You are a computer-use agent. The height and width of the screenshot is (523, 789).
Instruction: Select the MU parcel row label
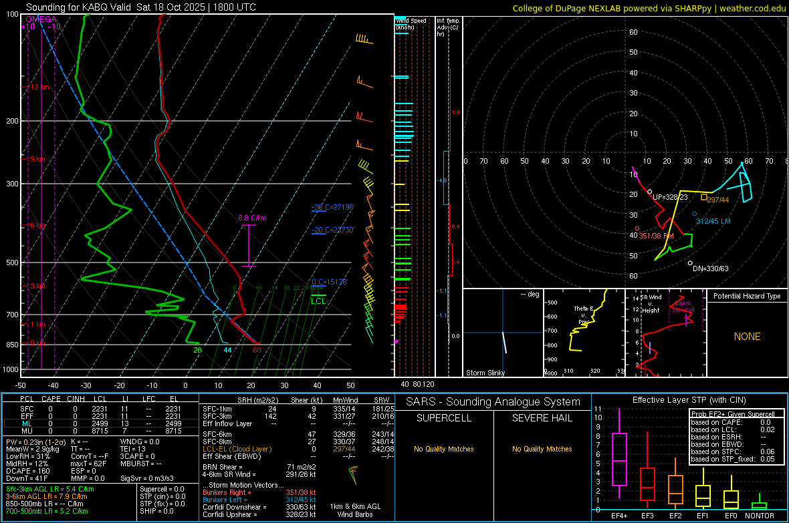(27, 431)
